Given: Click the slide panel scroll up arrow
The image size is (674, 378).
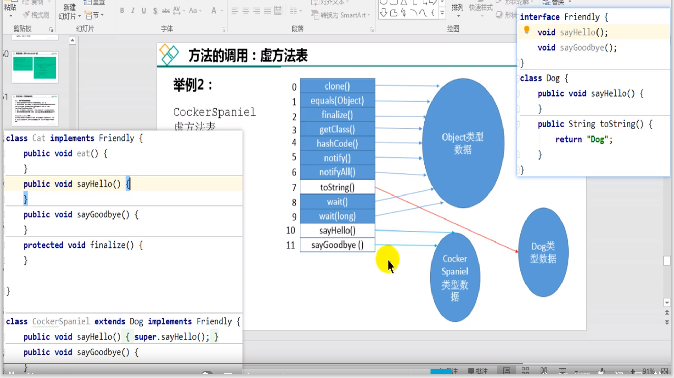Looking at the screenshot, I should click(72, 40).
